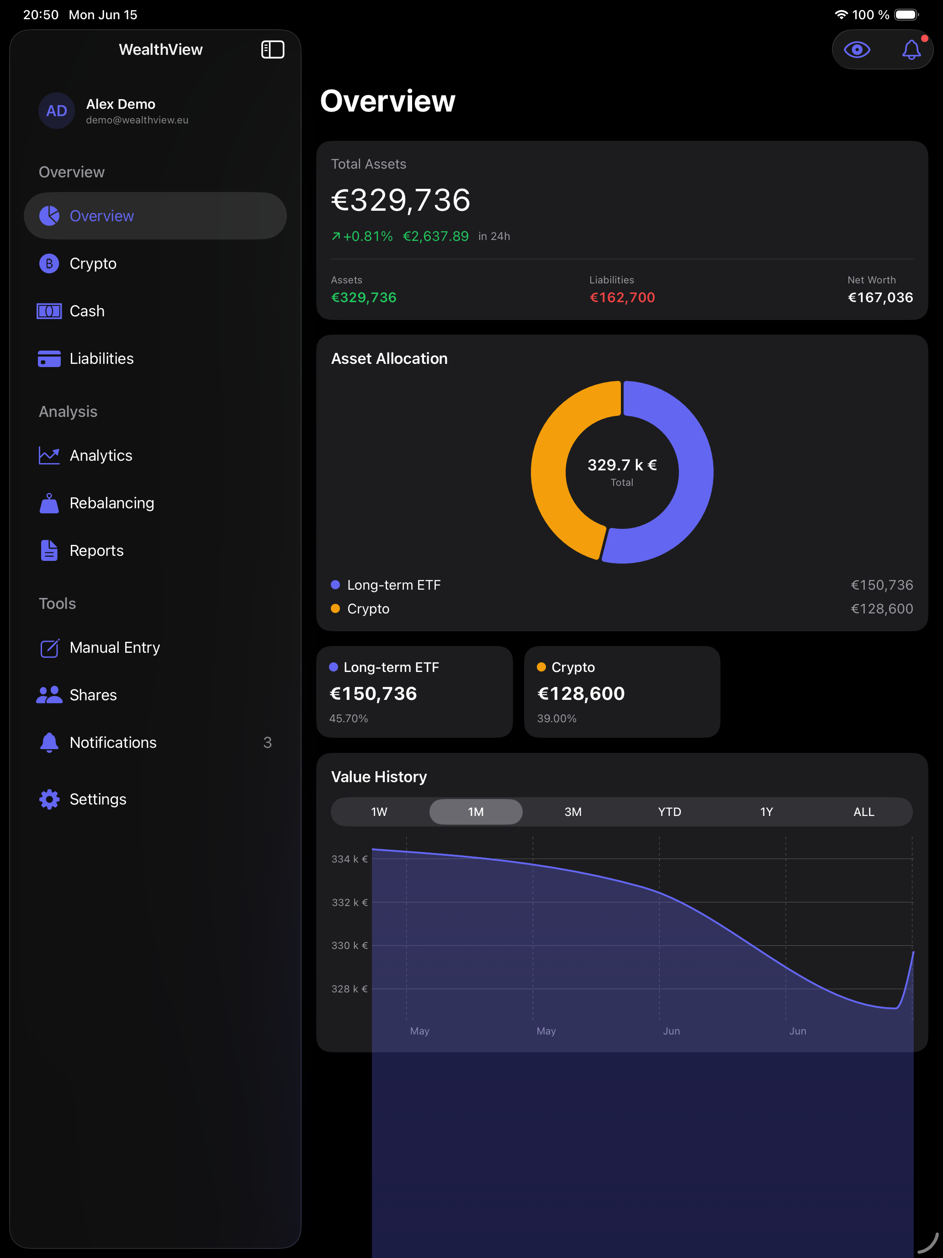Click the Overview pie chart icon

(x=49, y=216)
